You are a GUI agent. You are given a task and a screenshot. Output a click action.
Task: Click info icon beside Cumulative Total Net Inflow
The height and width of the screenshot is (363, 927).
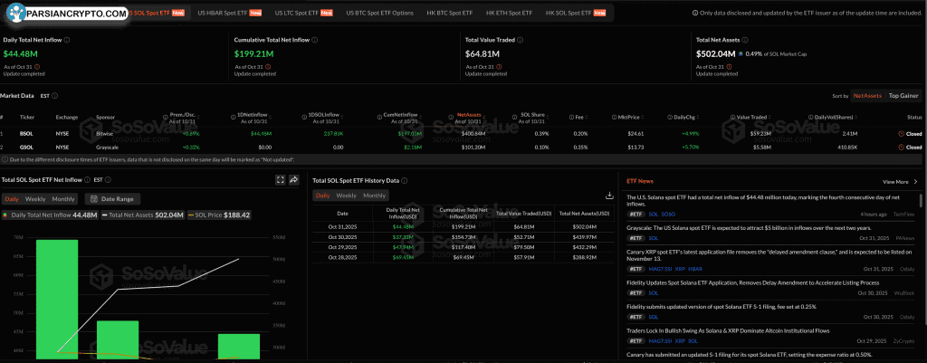pyautogui.click(x=314, y=40)
